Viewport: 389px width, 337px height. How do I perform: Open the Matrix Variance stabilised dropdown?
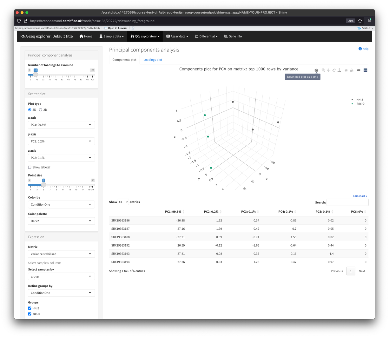(61, 254)
